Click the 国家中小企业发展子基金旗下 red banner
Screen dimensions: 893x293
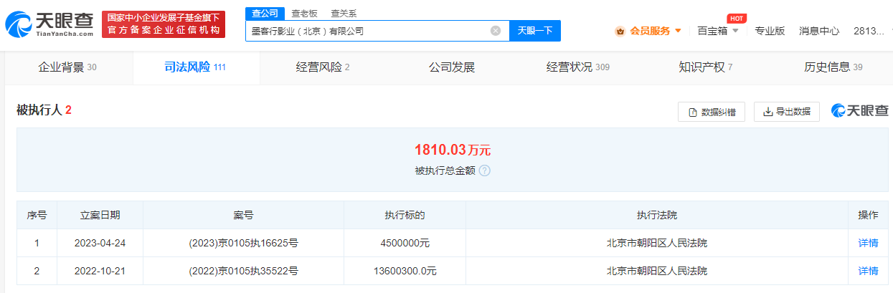click(x=164, y=24)
